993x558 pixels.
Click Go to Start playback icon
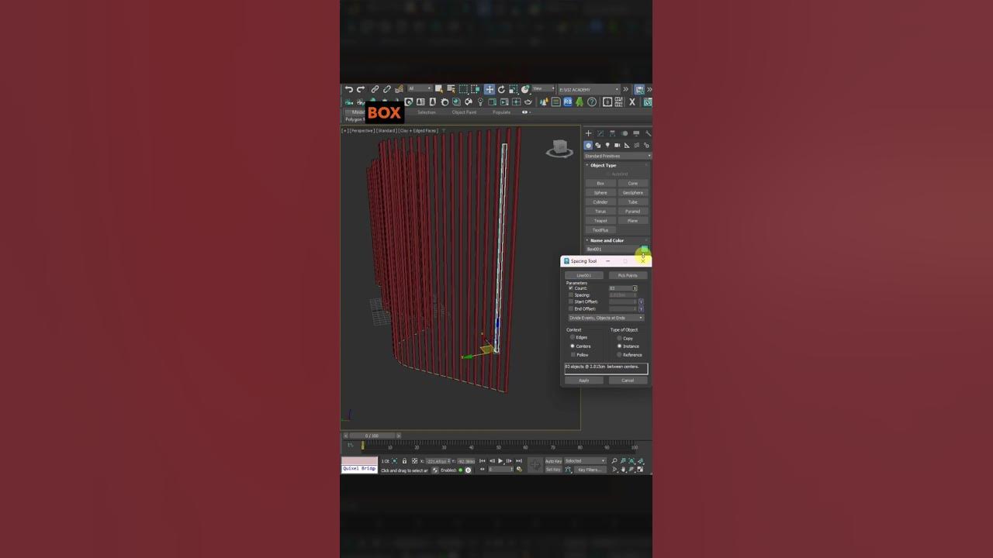(x=482, y=461)
